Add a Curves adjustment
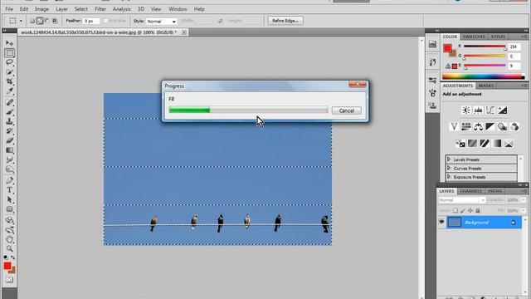The height and width of the screenshot is (299, 531). tap(490, 110)
